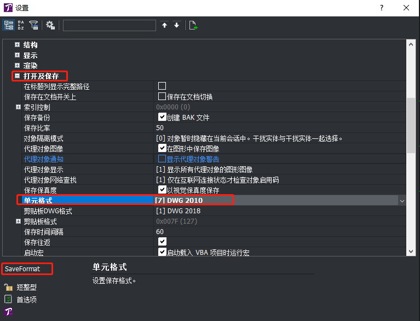Click the settings search input field
The height and width of the screenshot is (321, 420).
pyautogui.click(x=110, y=25)
